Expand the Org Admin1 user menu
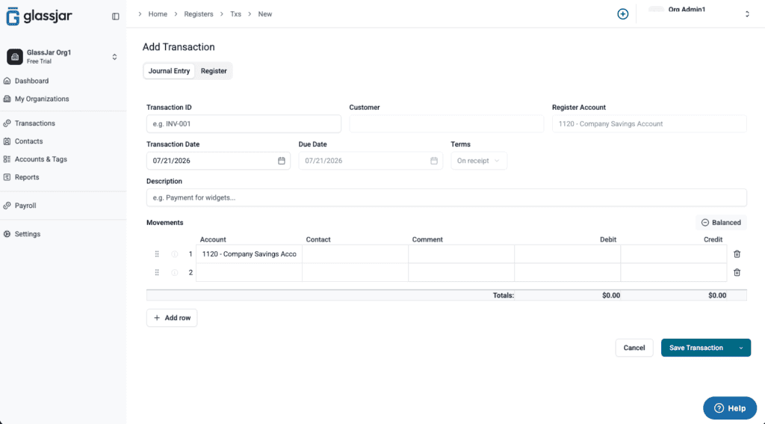Image resolution: width=765 pixels, height=424 pixels. point(699,13)
